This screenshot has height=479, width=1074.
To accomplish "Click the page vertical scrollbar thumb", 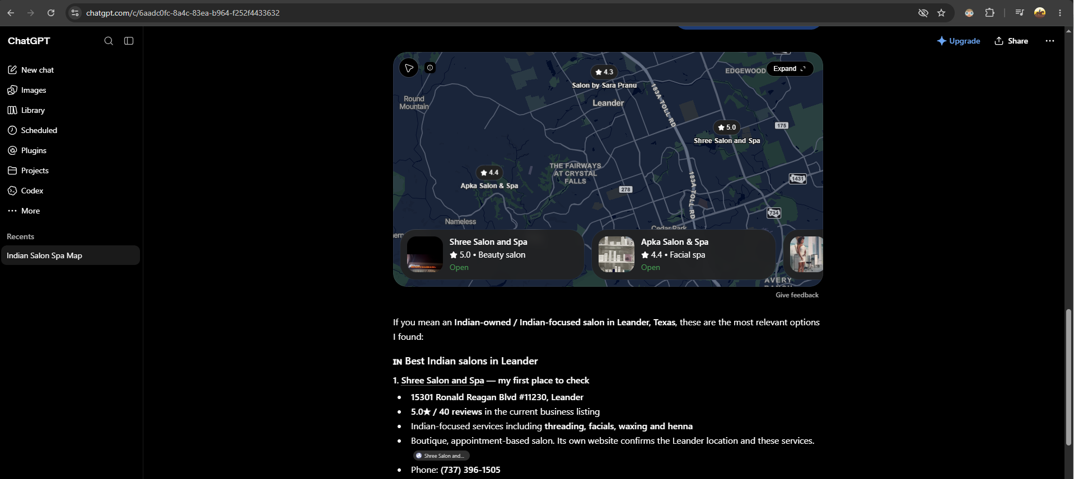I will (x=1068, y=377).
